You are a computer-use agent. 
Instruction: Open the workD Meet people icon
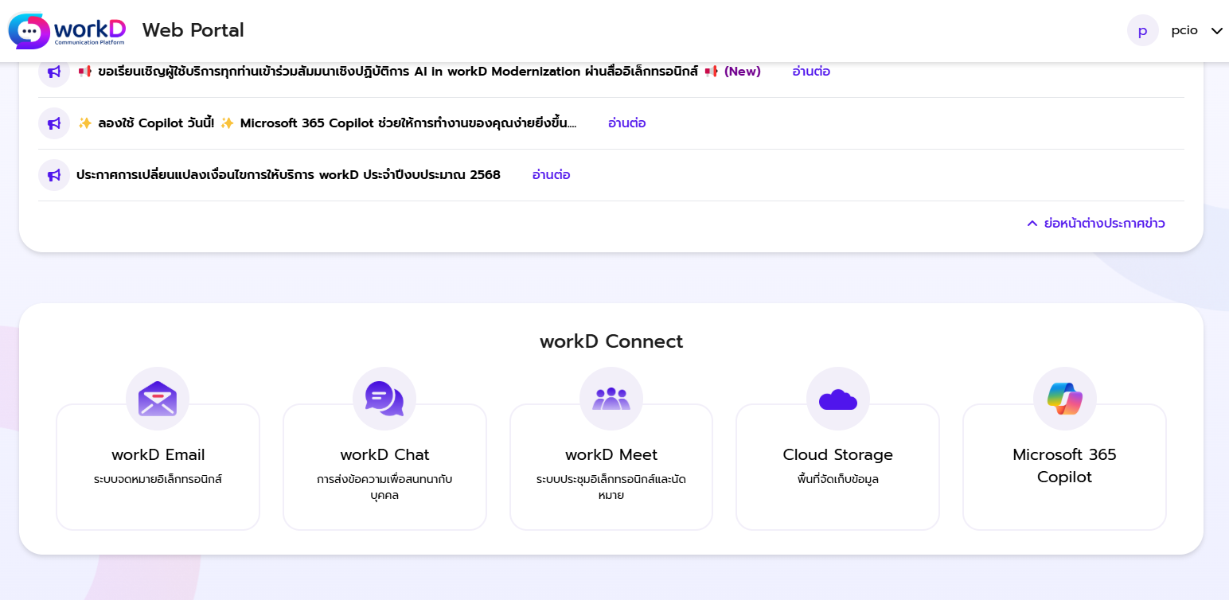pyautogui.click(x=611, y=399)
